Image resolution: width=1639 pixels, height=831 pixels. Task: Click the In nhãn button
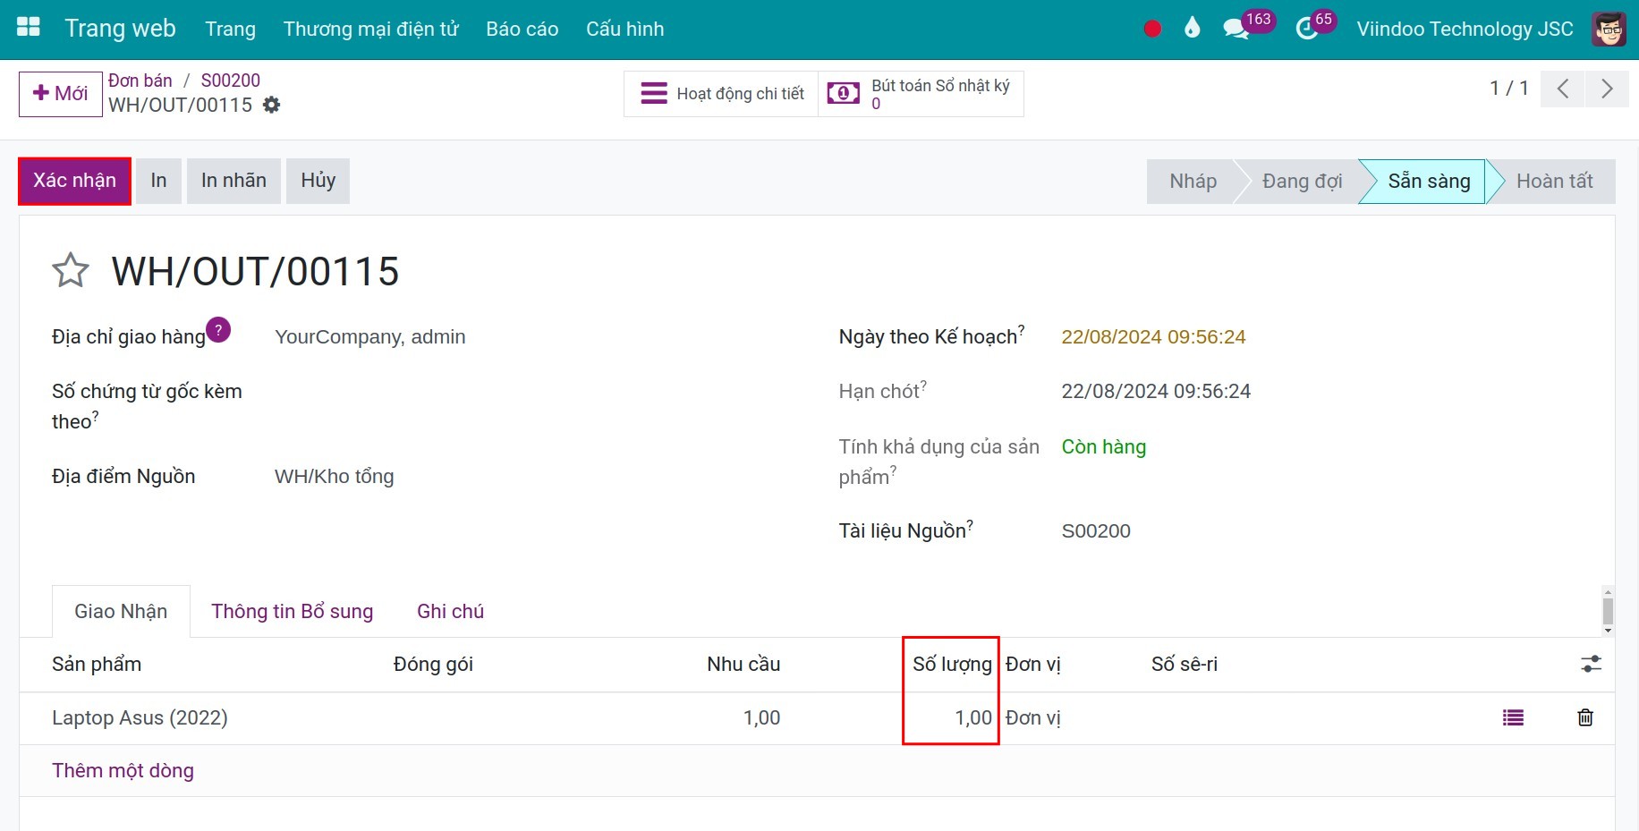(x=234, y=181)
